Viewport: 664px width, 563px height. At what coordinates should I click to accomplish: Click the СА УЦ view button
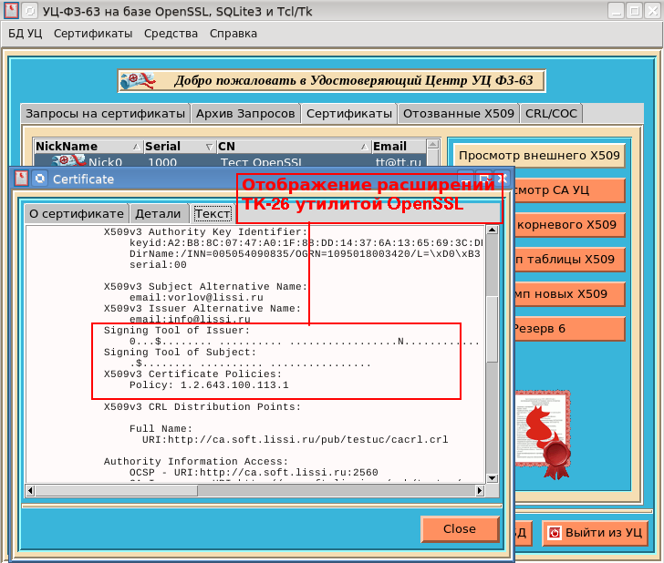[568, 189]
